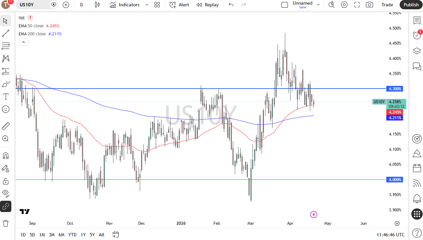
Task: Select the cursor arrow tool
Action: [x=6, y=21]
